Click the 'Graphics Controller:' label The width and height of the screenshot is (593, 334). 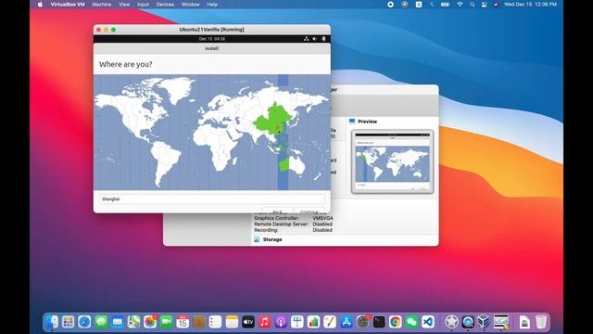coord(276,218)
